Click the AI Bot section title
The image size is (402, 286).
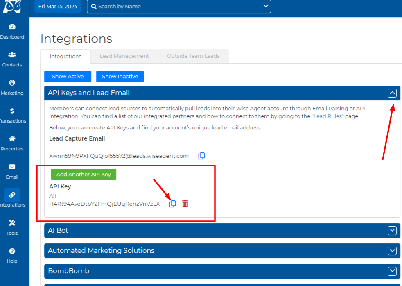click(58, 231)
